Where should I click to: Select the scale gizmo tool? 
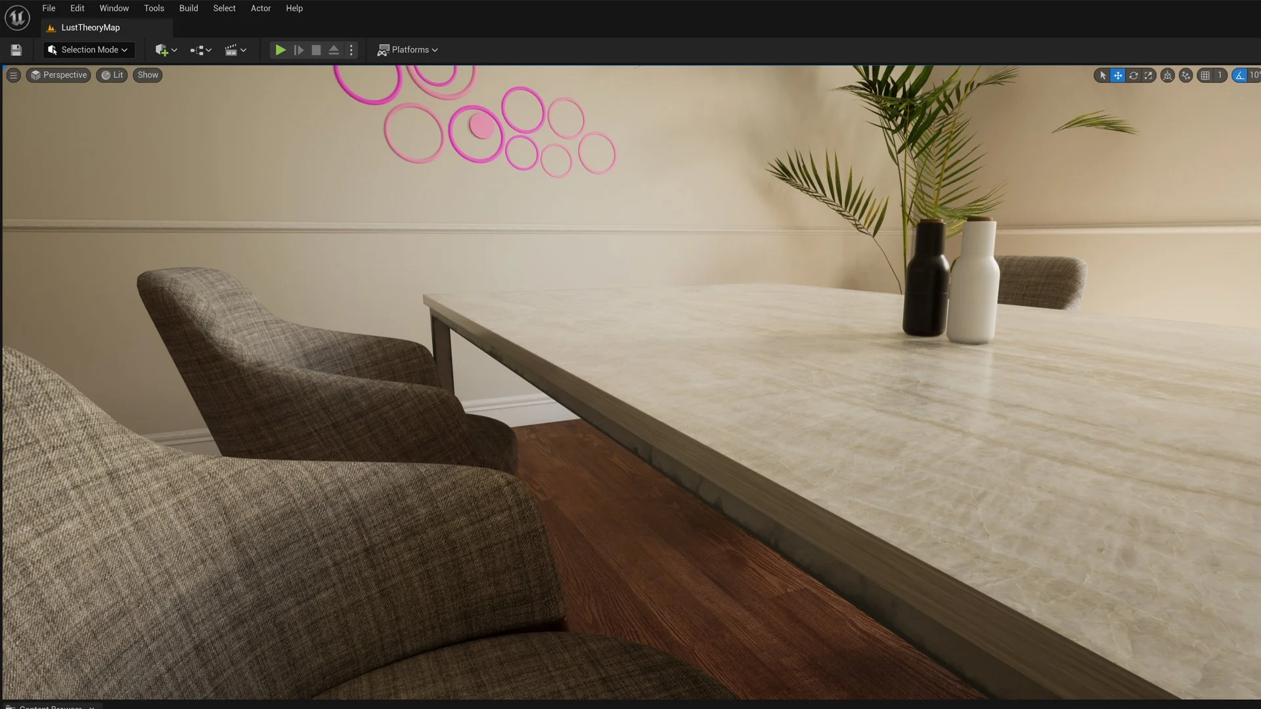point(1149,75)
